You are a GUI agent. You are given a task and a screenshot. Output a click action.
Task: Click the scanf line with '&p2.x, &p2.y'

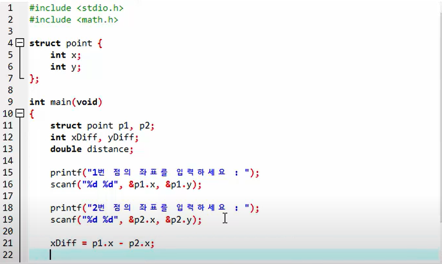click(126, 220)
